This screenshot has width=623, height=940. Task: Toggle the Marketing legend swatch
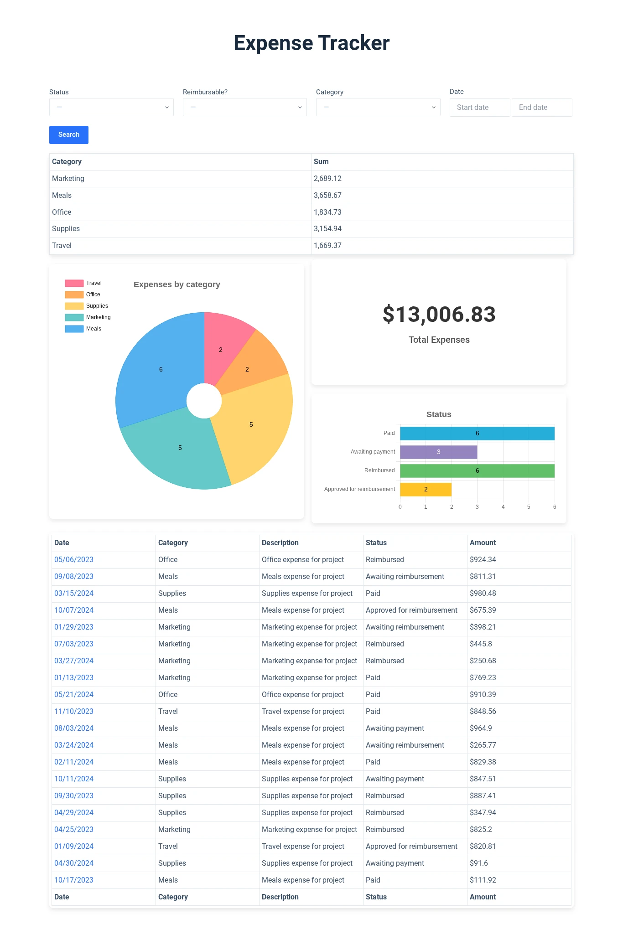(74, 317)
